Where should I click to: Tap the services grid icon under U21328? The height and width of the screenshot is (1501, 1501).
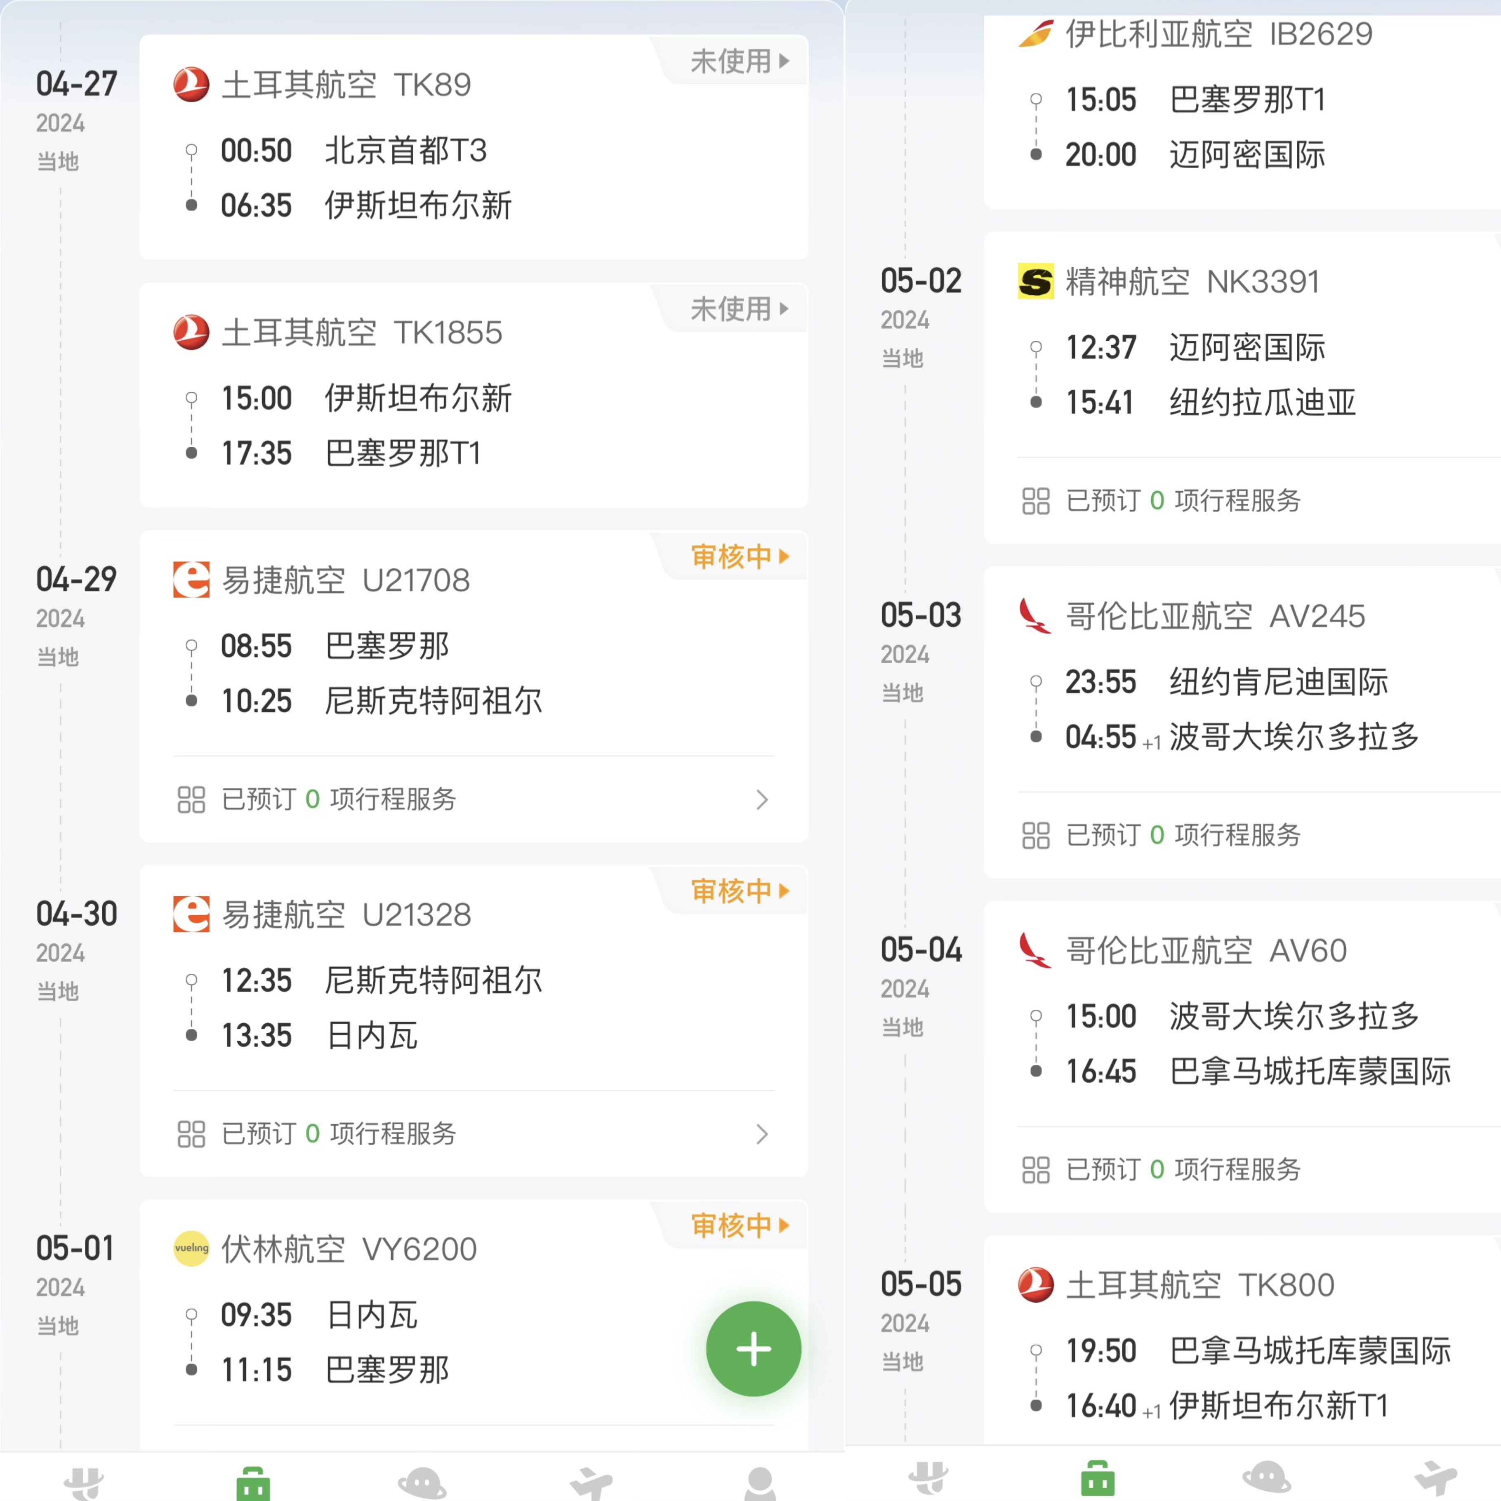click(191, 1133)
